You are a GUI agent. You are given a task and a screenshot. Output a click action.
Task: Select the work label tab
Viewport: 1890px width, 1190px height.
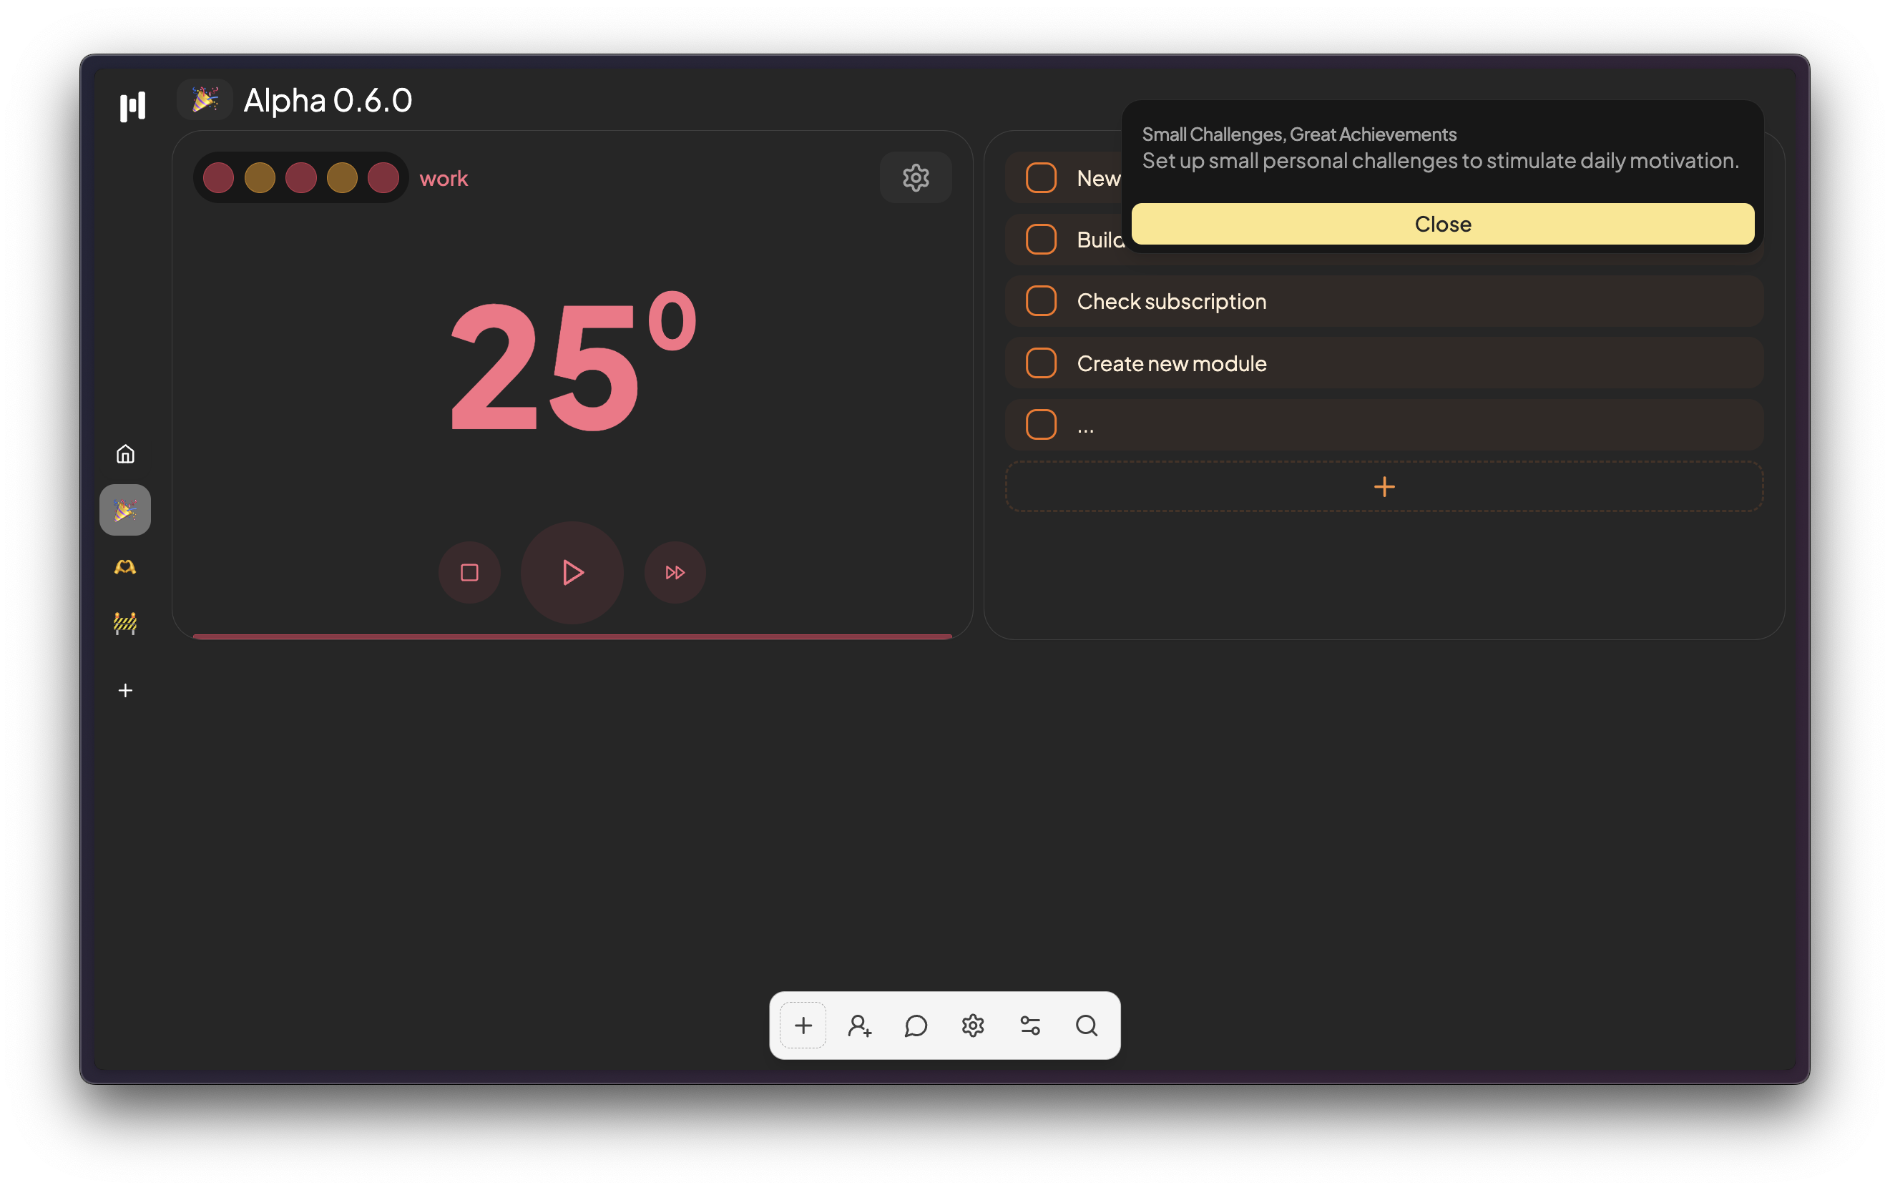point(444,177)
